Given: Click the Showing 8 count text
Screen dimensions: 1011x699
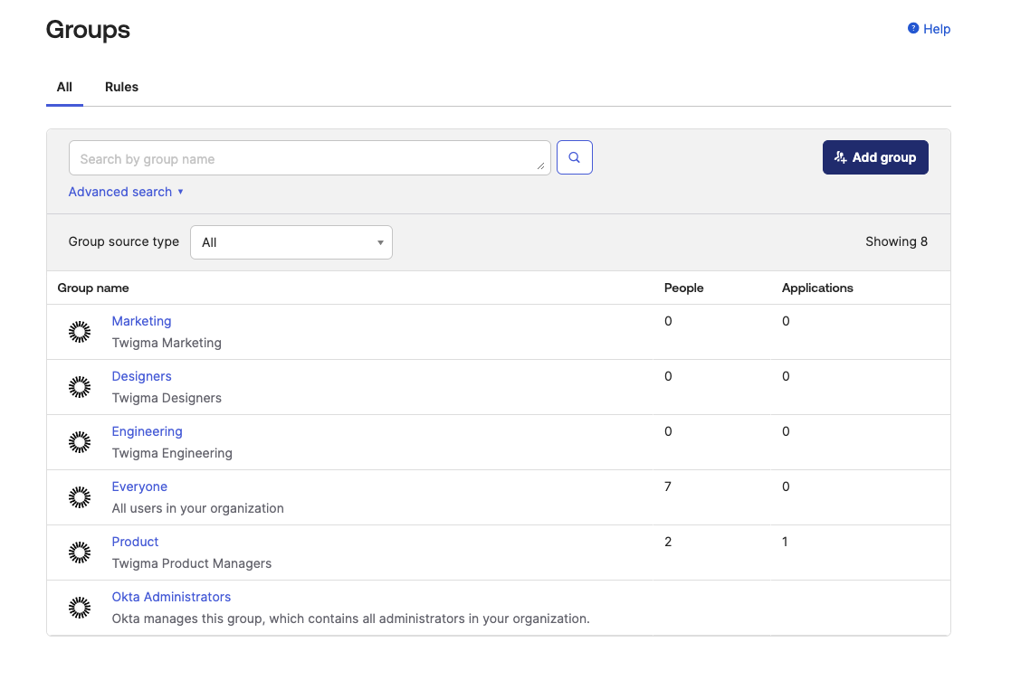Looking at the screenshot, I should tap(896, 241).
